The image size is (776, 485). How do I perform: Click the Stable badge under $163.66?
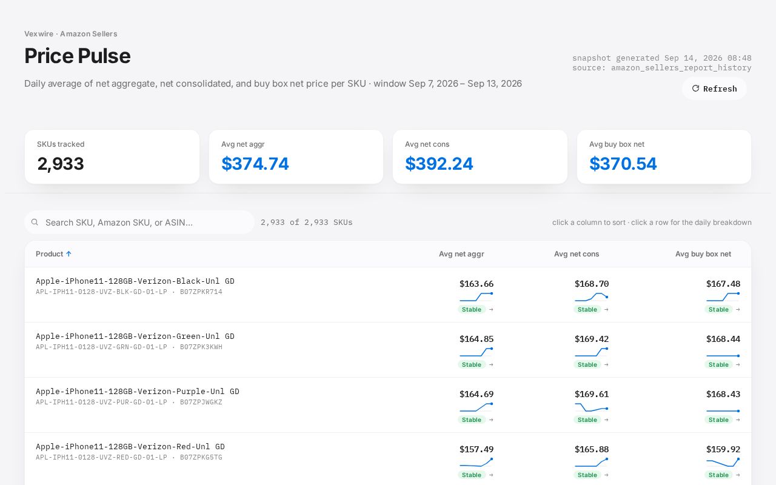point(472,309)
